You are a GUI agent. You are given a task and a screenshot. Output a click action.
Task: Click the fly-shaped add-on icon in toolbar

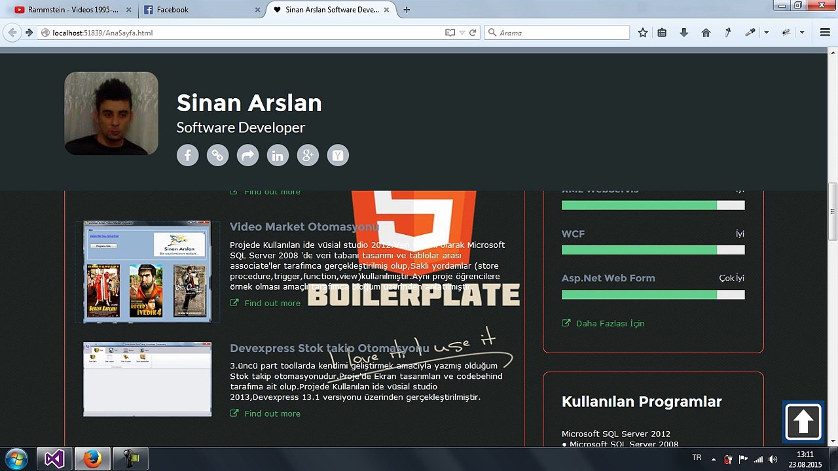786,33
